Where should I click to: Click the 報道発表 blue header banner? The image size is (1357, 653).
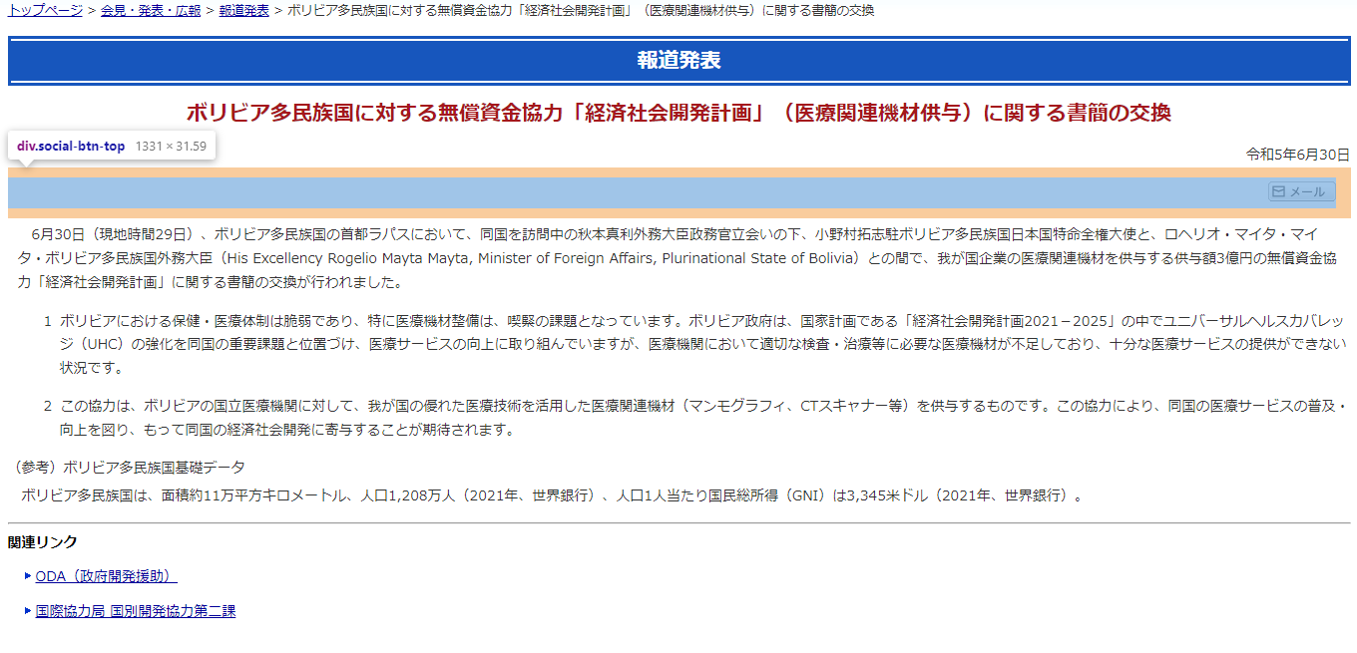(x=678, y=60)
